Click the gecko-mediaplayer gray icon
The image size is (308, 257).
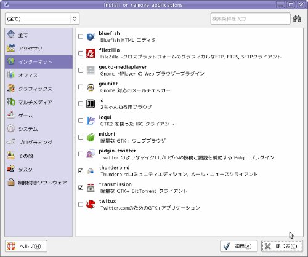(91, 70)
